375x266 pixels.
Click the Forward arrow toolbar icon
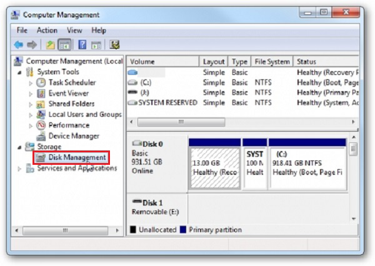pyautogui.click(x=30, y=44)
